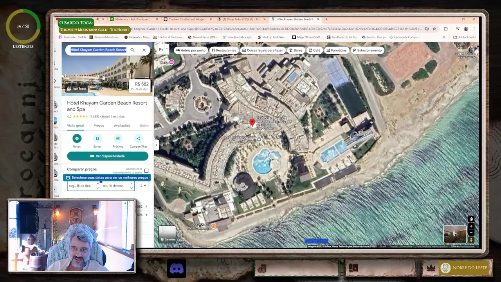
Task: Switch to the Avaliações tab
Action: coord(122,126)
